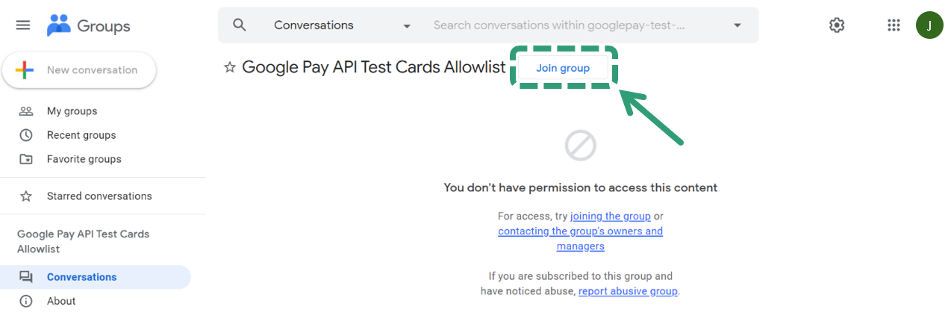The image size is (951, 330).
Task: Click the search magnifier icon
Action: tap(240, 25)
